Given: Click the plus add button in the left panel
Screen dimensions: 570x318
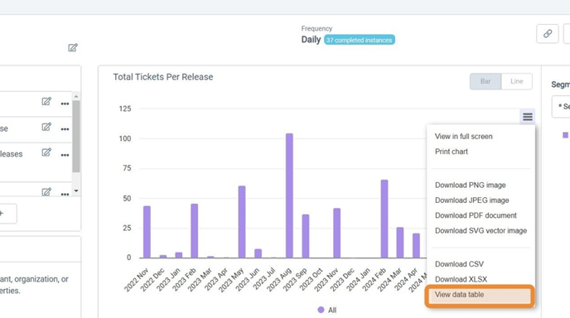Looking at the screenshot, I should pos(2,214).
